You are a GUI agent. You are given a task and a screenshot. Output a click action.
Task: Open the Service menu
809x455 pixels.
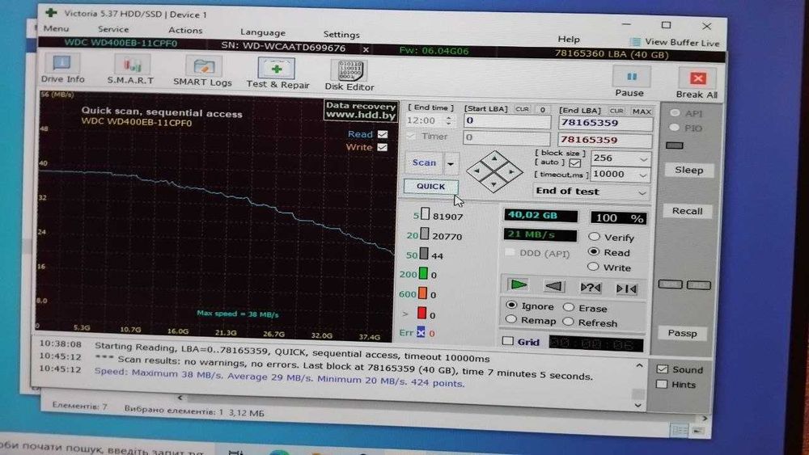(113, 29)
